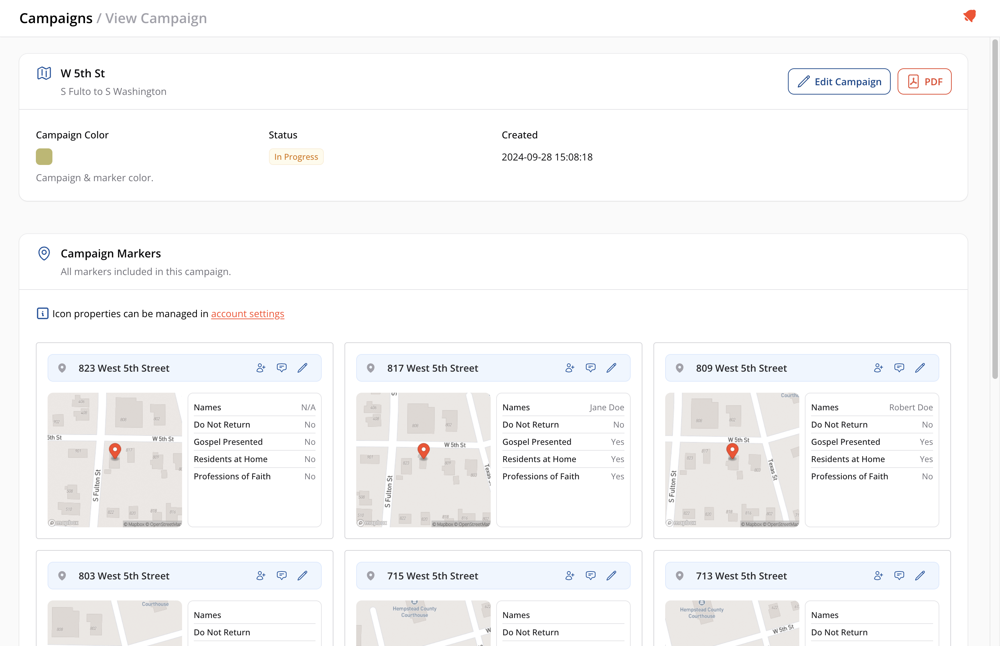
Task: Click the In Progress status badge
Action: point(296,157)
